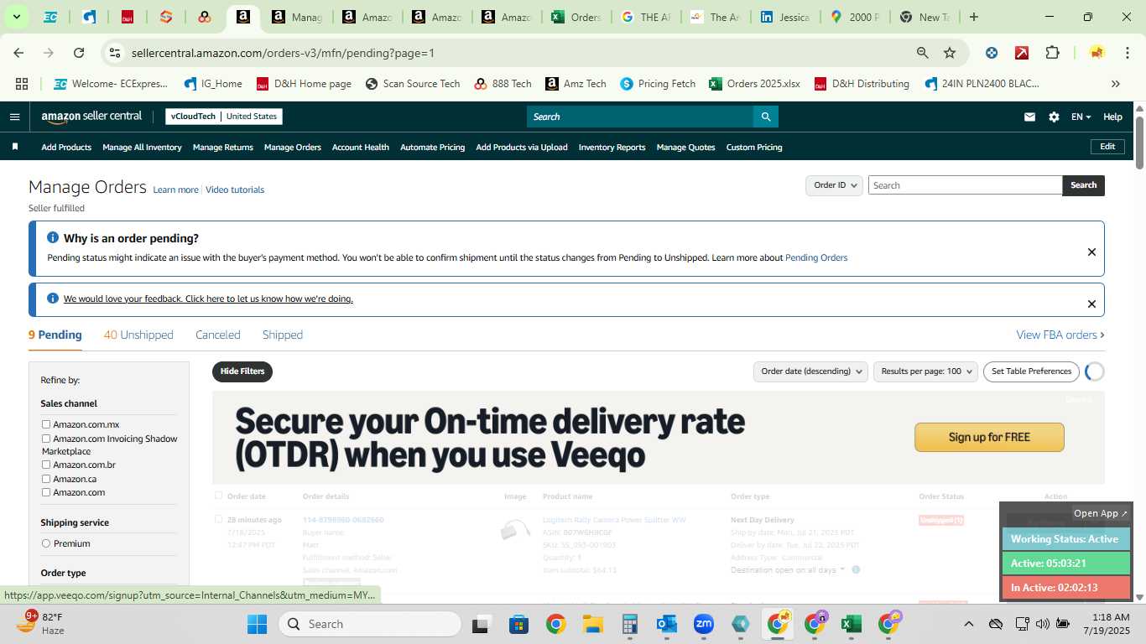Image resolution: width=1146 pixels, height=644 pixels.
Task: Click the Sign up for FREE button
Action: 989,437
